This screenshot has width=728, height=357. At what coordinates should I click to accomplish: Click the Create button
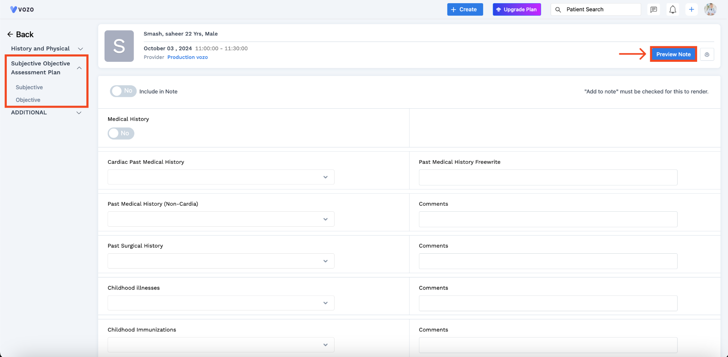pyautogui.click(x=465, y=10)
